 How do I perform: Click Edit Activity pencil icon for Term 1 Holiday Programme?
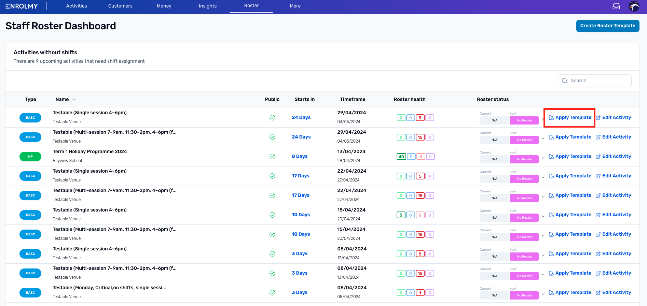coord(598,157)
